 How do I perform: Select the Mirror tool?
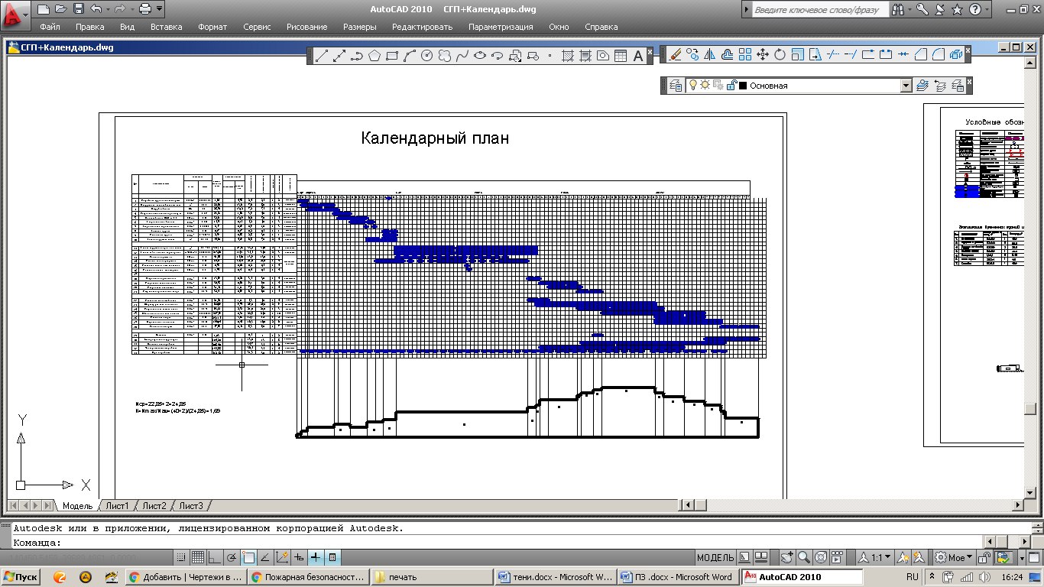point(709,55)
